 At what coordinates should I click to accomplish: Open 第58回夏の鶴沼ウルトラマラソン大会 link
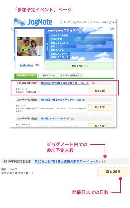pos(61,100)
